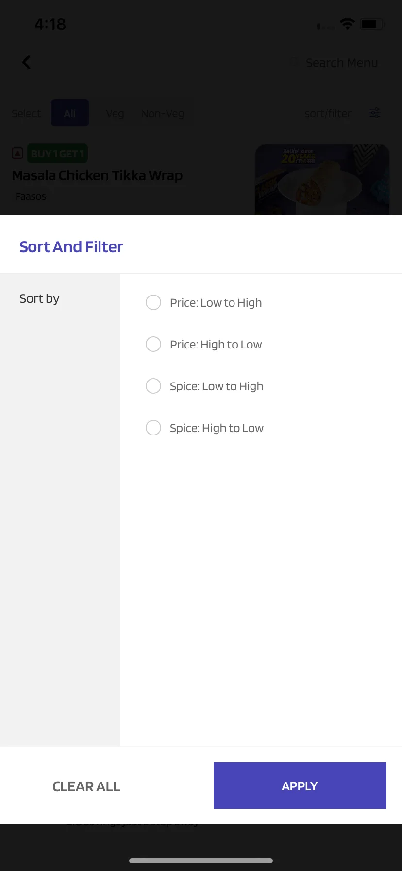The height and width of the screenshot is (871, 402).
Task: Tap the non-veg indicator icon
Action: pos(17,154)
